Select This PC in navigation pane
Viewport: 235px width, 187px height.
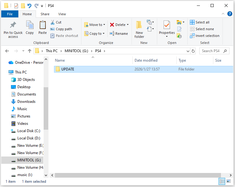pos(18,72)
